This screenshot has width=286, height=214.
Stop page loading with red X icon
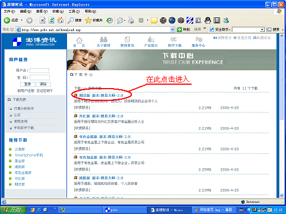[x=42, y=20]
